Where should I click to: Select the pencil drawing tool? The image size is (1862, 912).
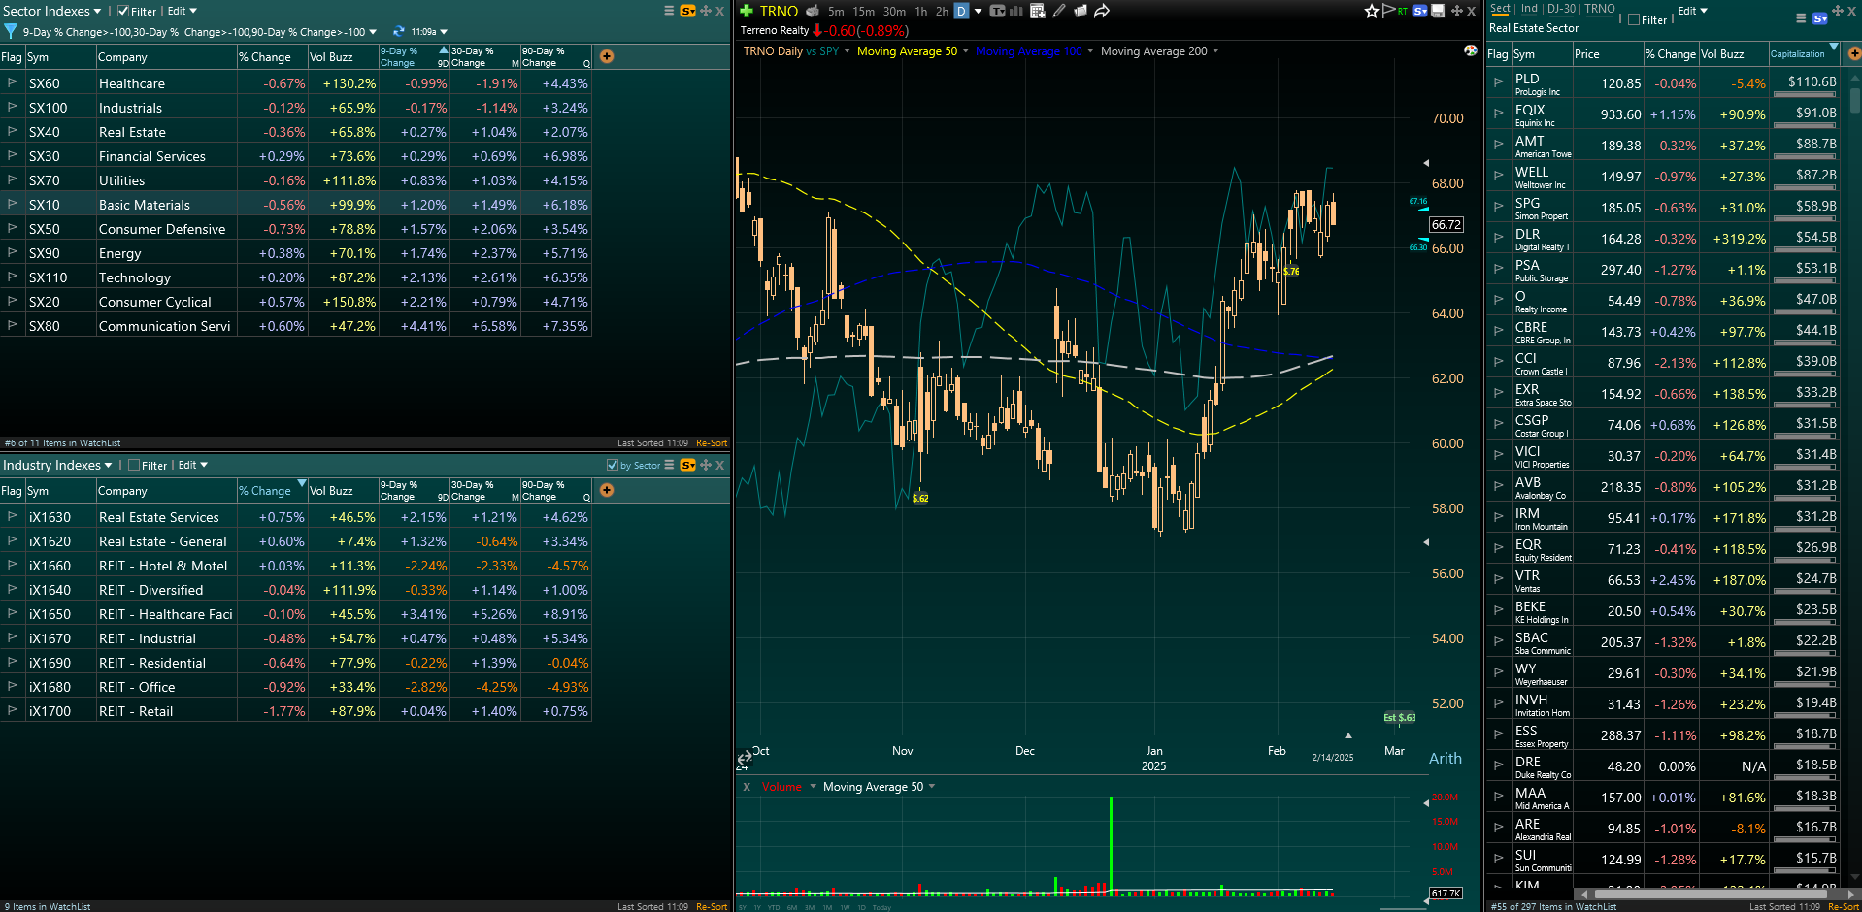pos(1059,11)
